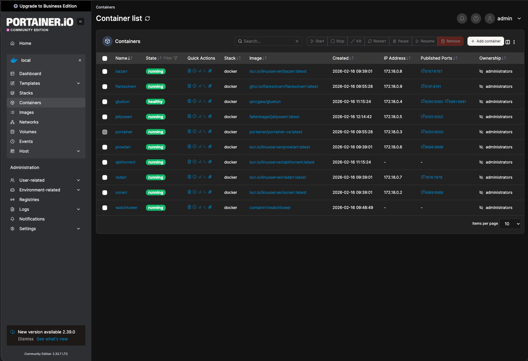
Task: Clear the container search field
Action: coord(297,41)
